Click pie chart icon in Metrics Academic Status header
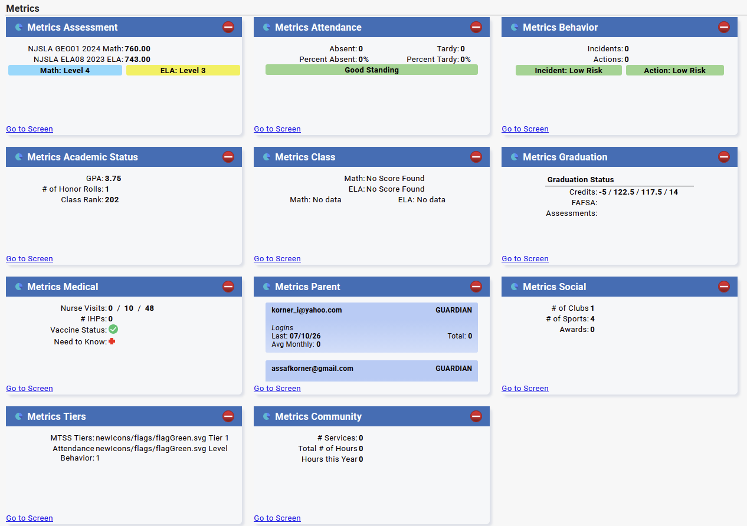 click(19, 157)
